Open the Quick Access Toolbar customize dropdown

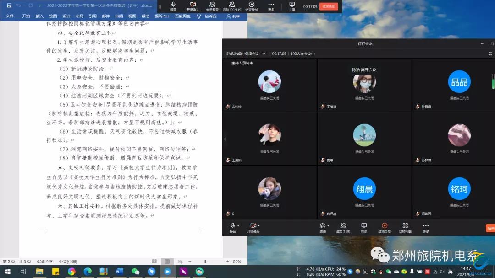point(40,5)
